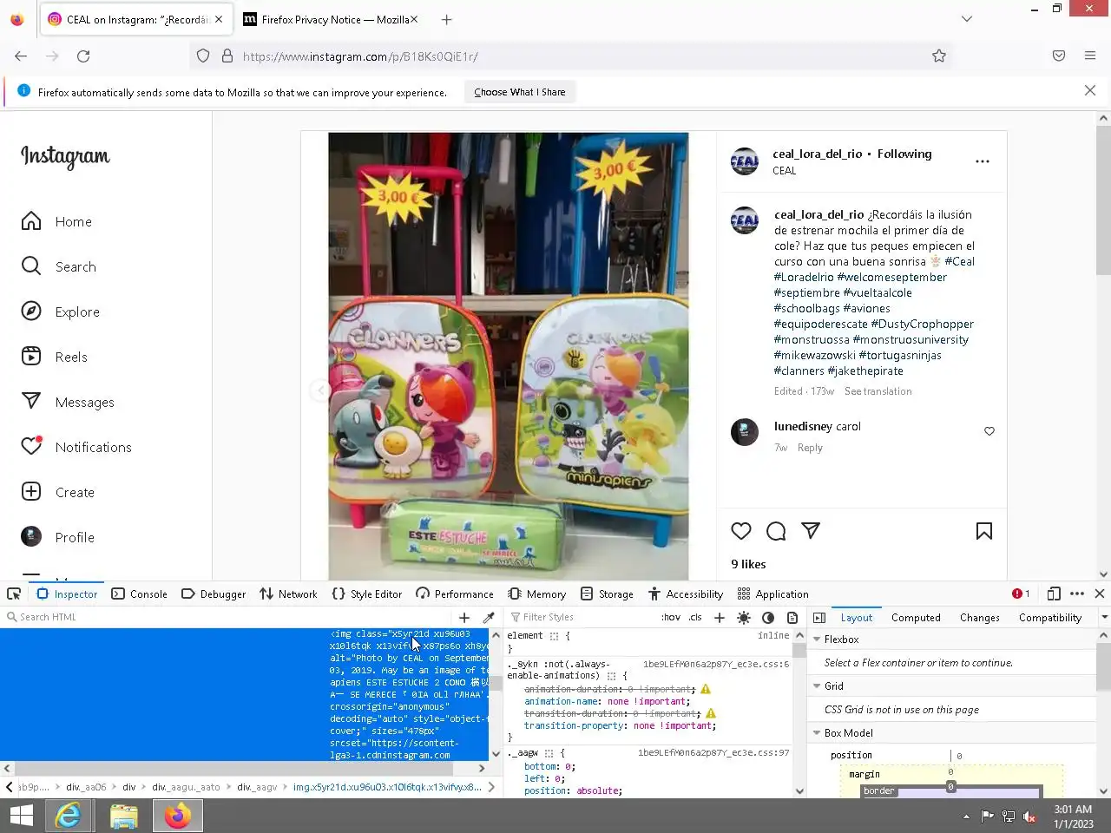The height and width of the screenshot is (833, 1111).
Task: Open list all tabs dropdown arrow
Action: (x=967, y=19)
